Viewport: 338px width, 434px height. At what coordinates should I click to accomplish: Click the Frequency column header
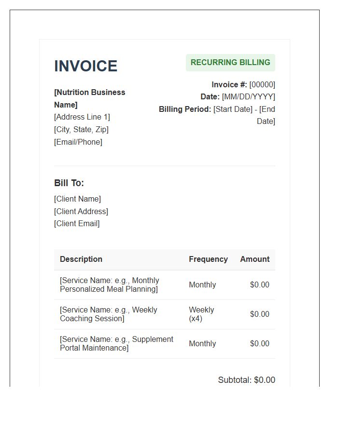[x=208, y=259]
